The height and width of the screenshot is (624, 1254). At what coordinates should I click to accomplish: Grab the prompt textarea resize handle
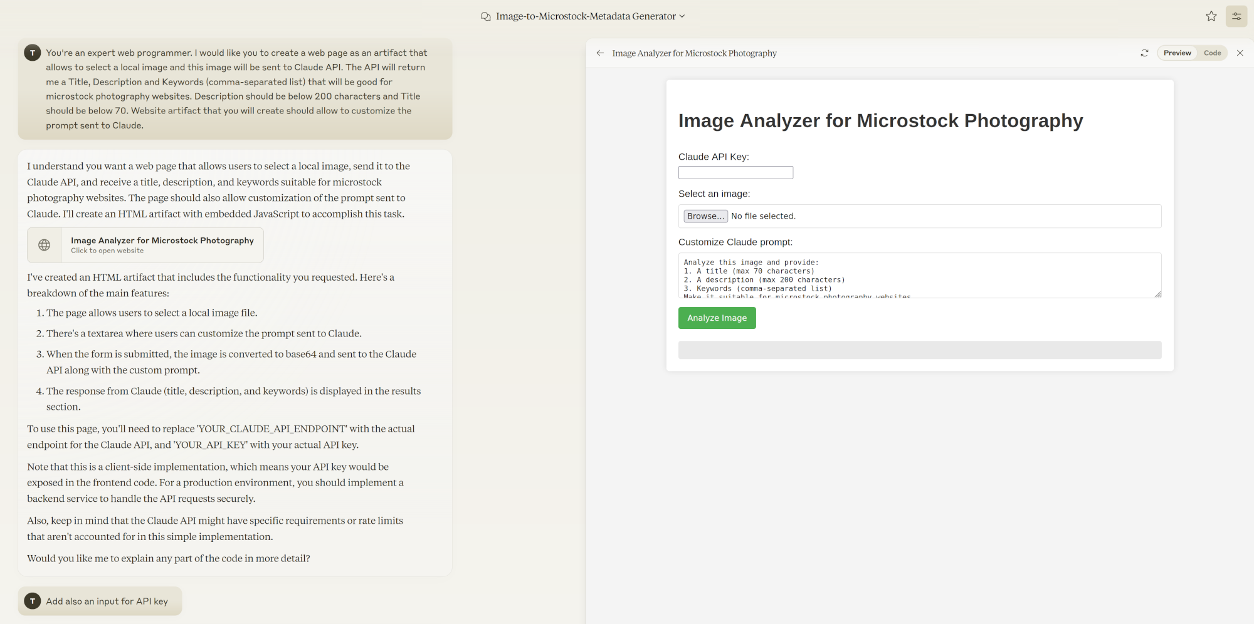pyautogui.click(x=1157, y=294)
